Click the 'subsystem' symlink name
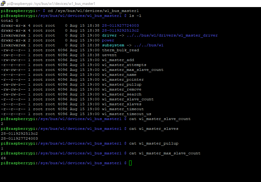Image resolution: width=261 pixels, height=182 pixels. tap(113, 45)
